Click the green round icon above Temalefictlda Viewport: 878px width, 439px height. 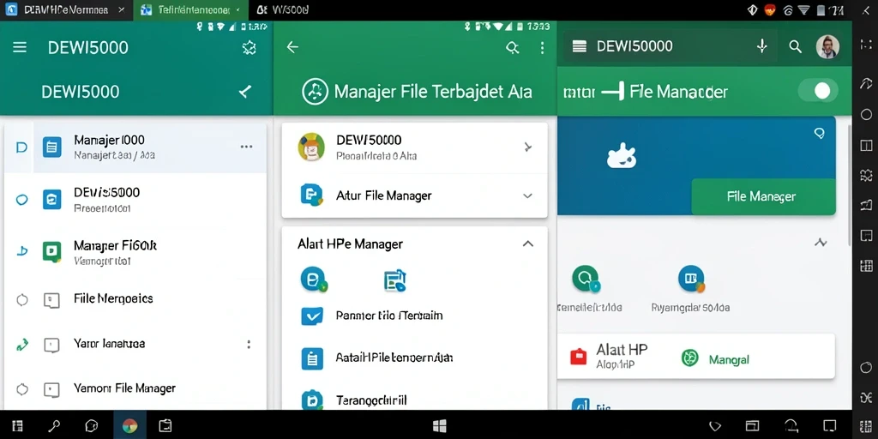[586, 279]
